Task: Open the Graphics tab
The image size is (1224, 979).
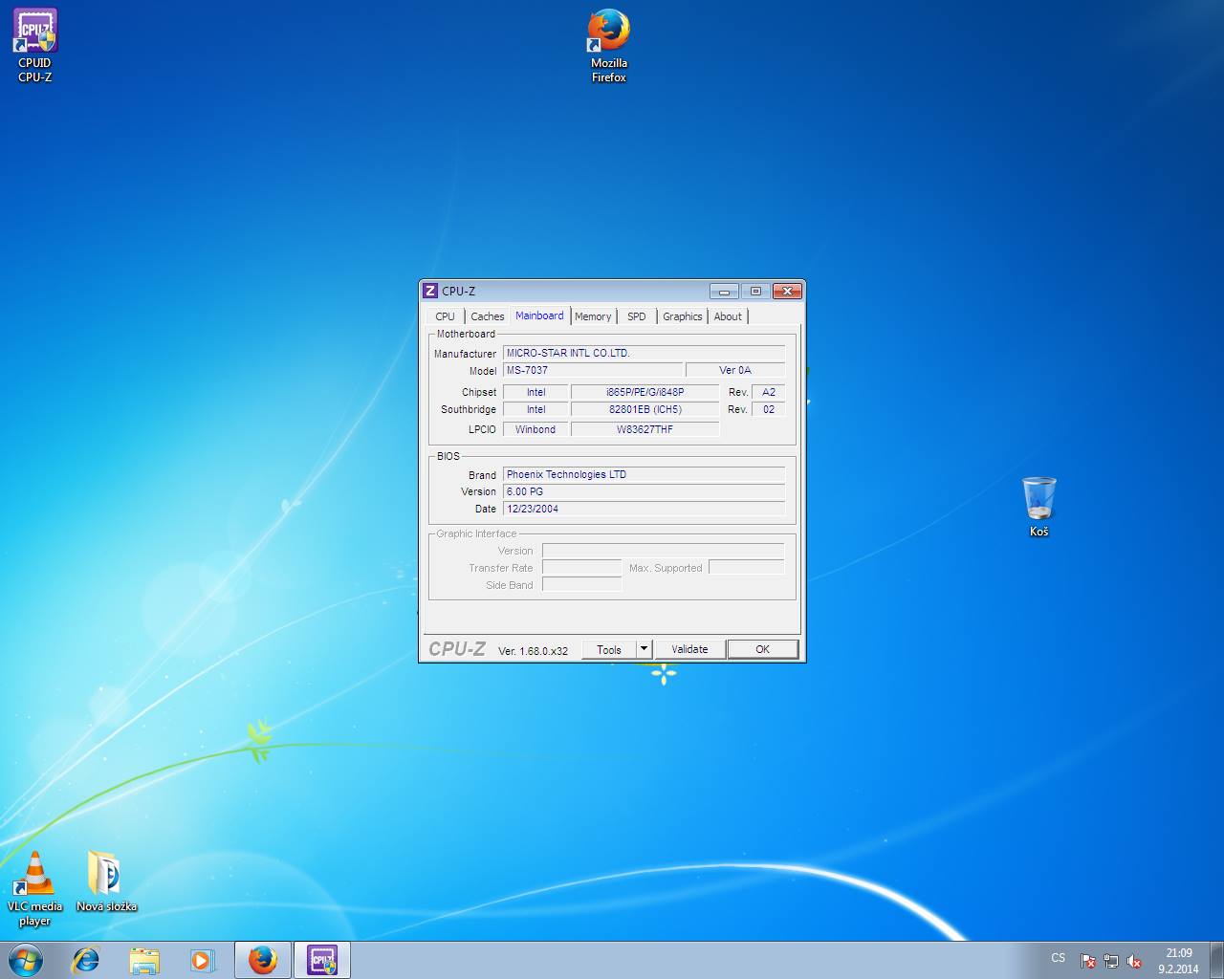Action: point(683,316)
